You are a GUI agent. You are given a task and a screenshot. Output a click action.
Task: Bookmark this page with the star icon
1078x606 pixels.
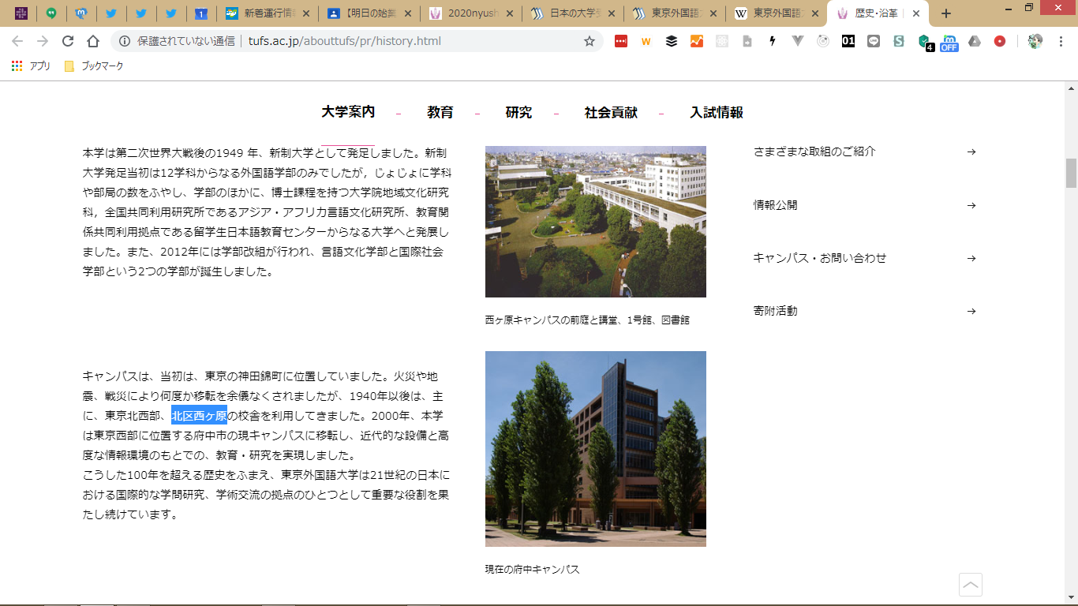[x=589, y=41]
